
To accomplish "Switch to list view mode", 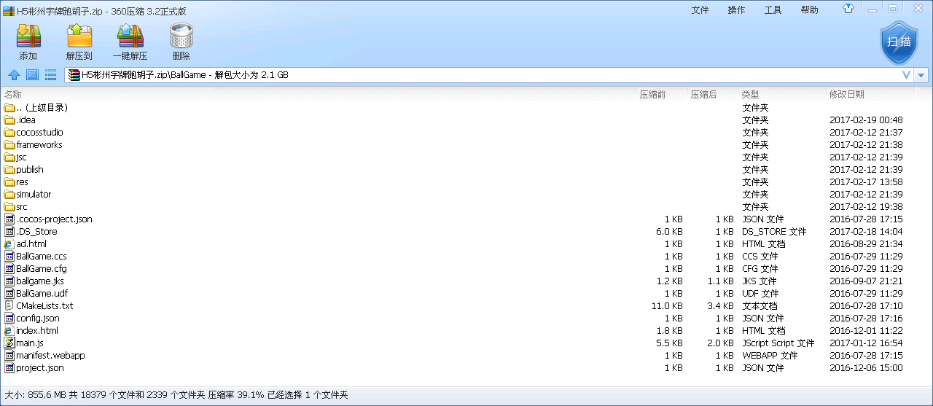I will [50, 75].
